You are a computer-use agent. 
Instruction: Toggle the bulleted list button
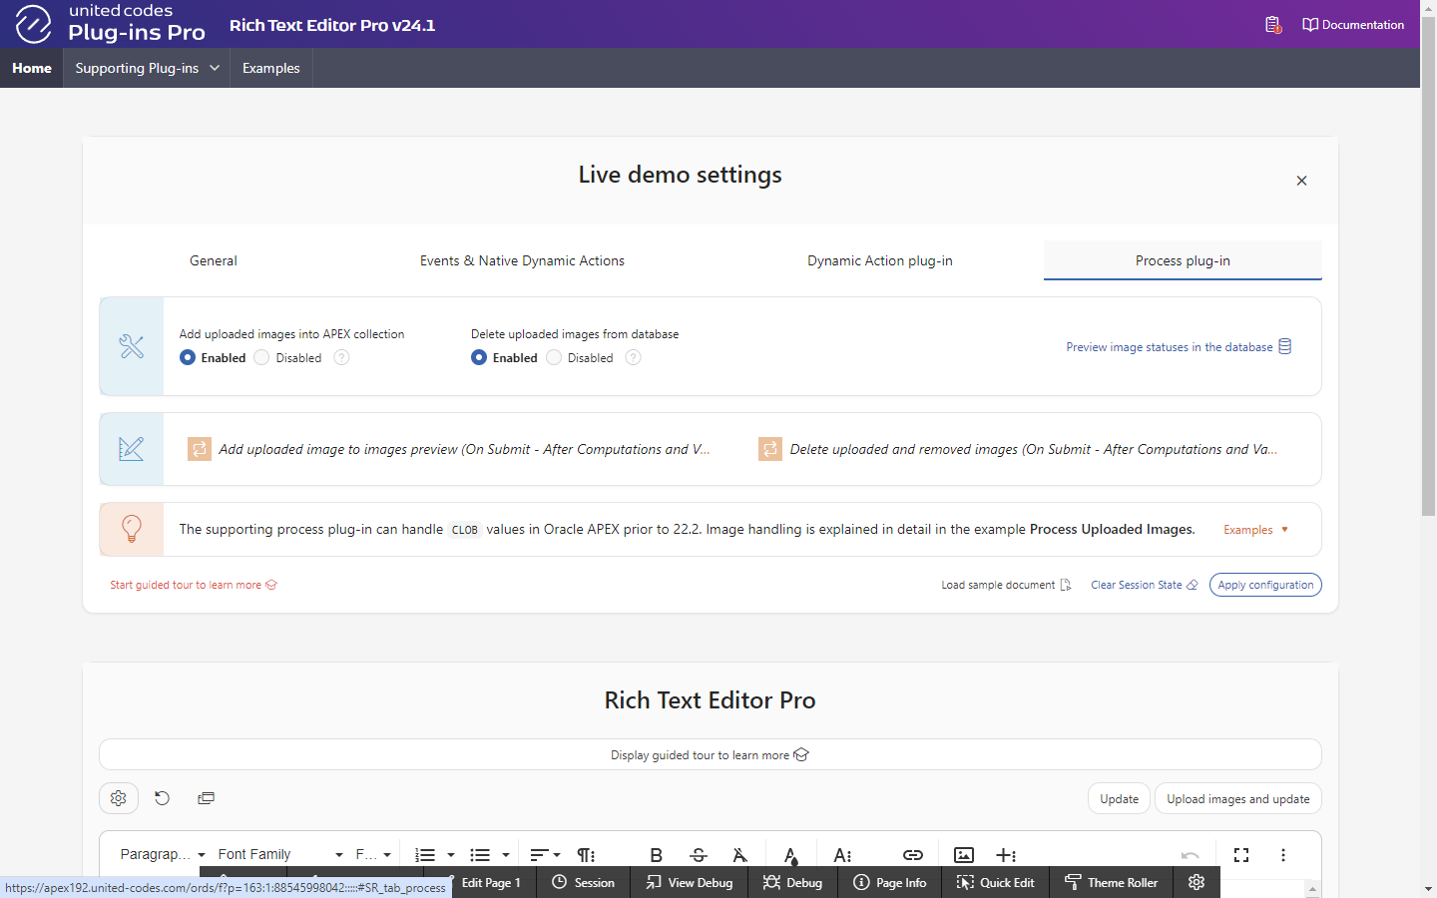pos(480,855)
